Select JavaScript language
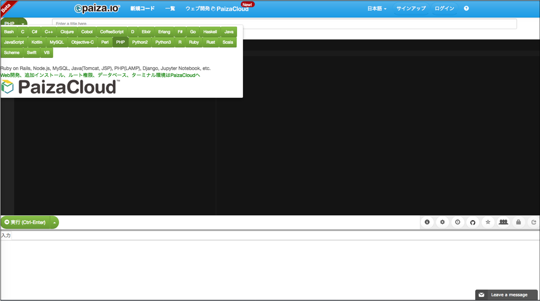Screen dimensions: 540x301 pyautogui.click(x=14, y=42)
